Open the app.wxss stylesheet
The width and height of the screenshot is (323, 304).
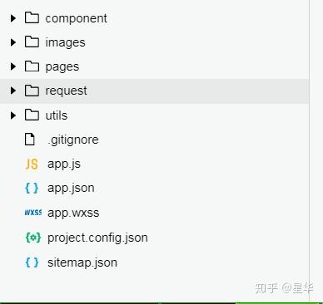click(73, 213)
